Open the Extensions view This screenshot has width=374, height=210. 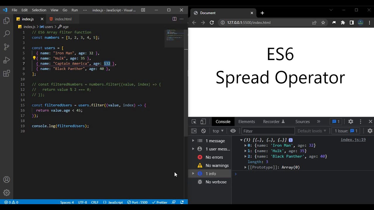click(6, 73)
